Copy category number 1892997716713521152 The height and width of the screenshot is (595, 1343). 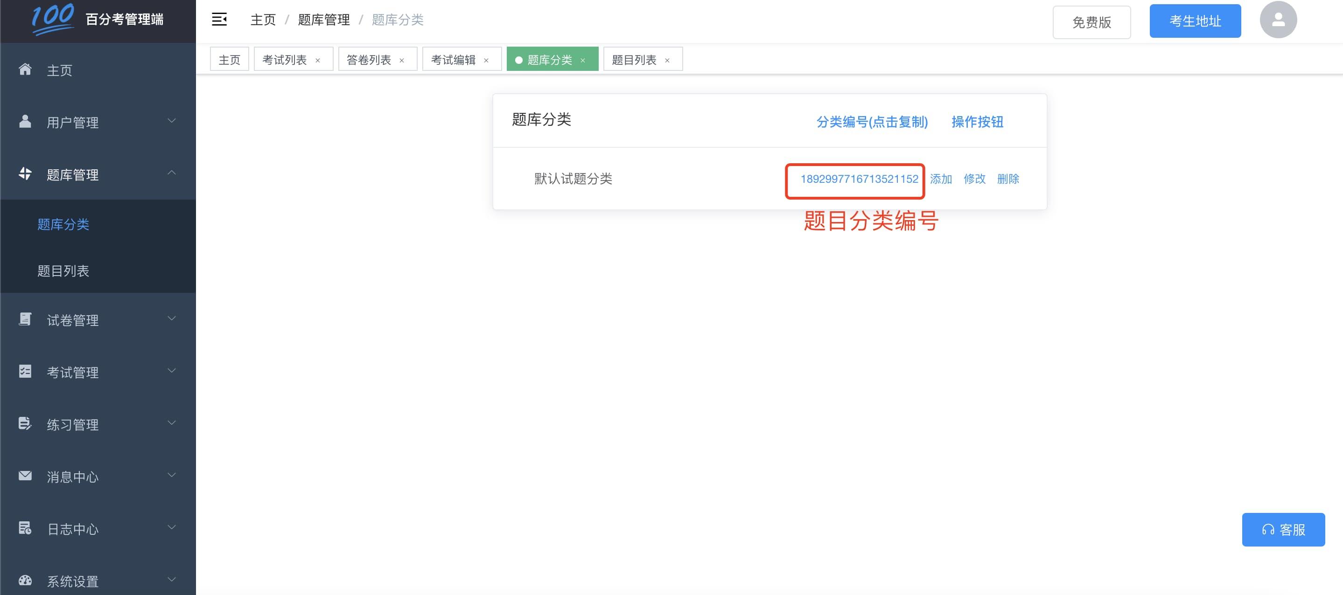click(859, 179)
